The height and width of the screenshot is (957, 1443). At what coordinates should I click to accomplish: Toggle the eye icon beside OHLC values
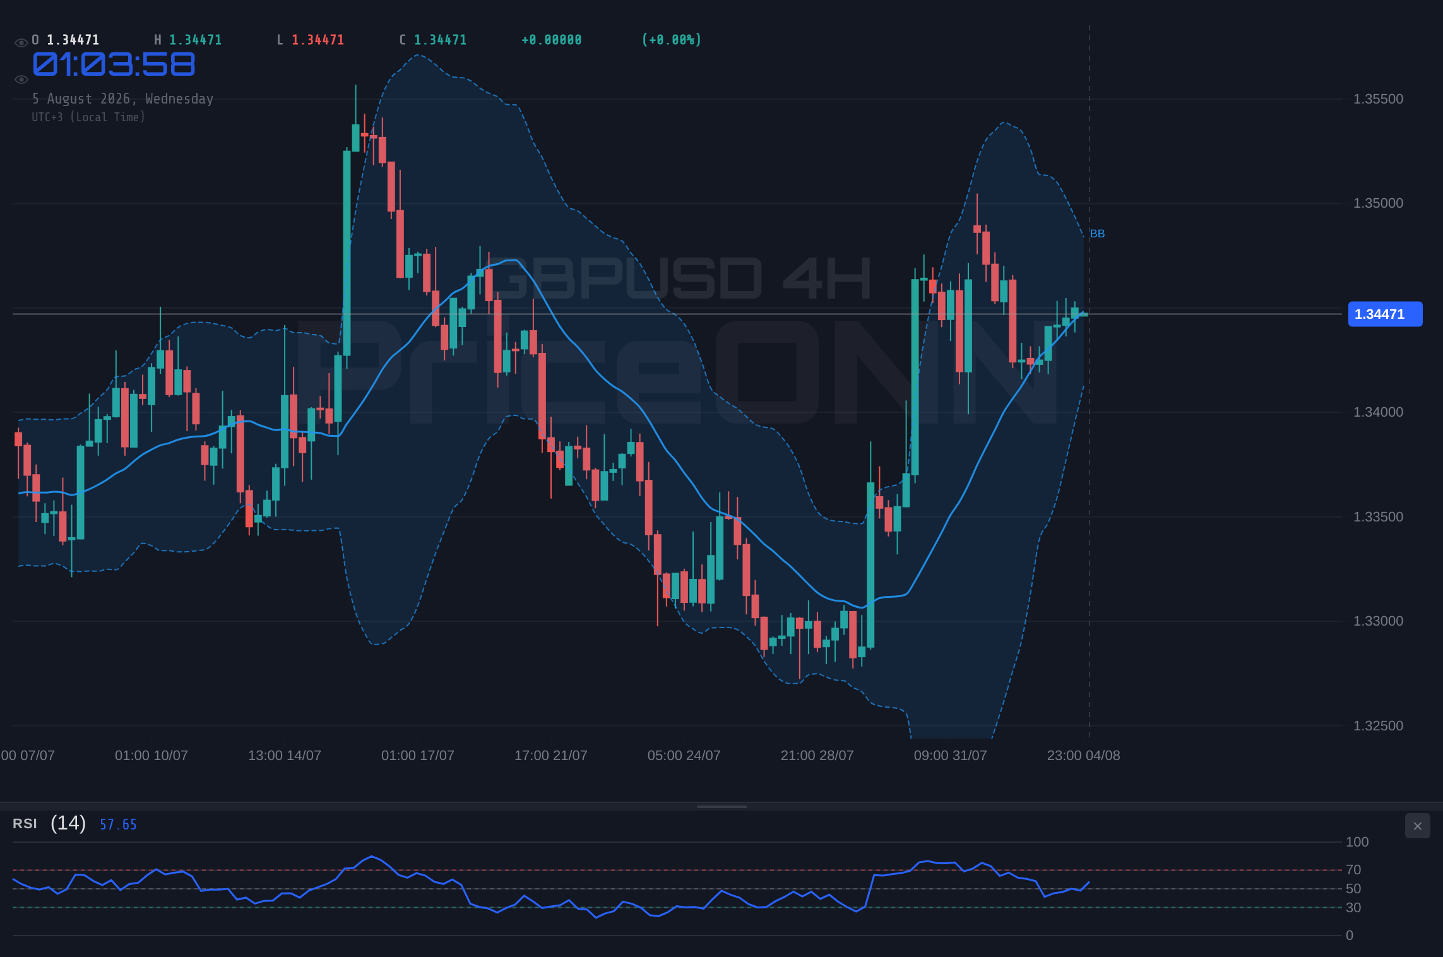[x=21, y=43]
